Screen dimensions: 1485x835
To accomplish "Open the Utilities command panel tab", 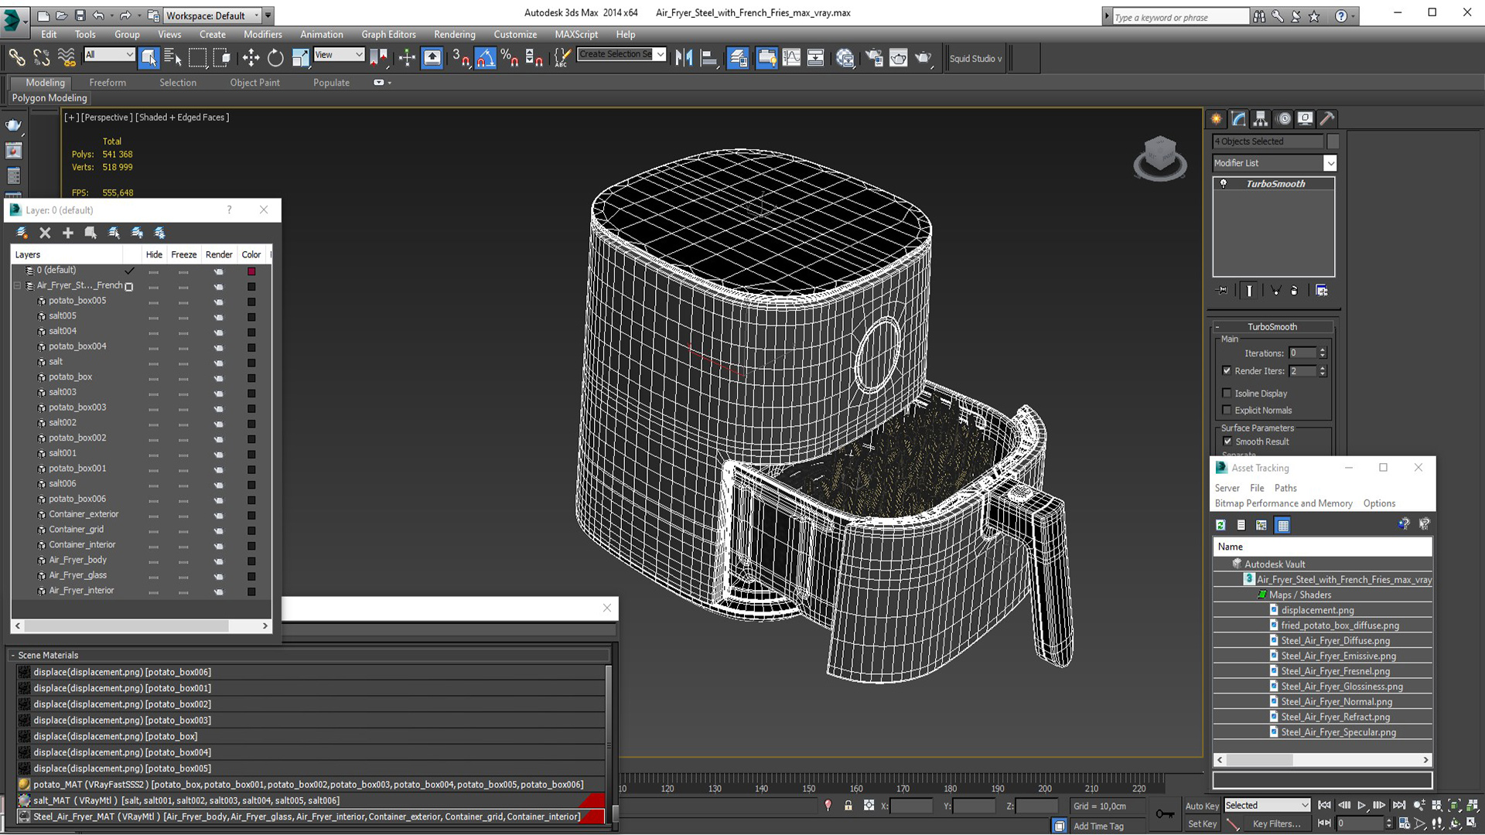I will (x=1327, y=118).
